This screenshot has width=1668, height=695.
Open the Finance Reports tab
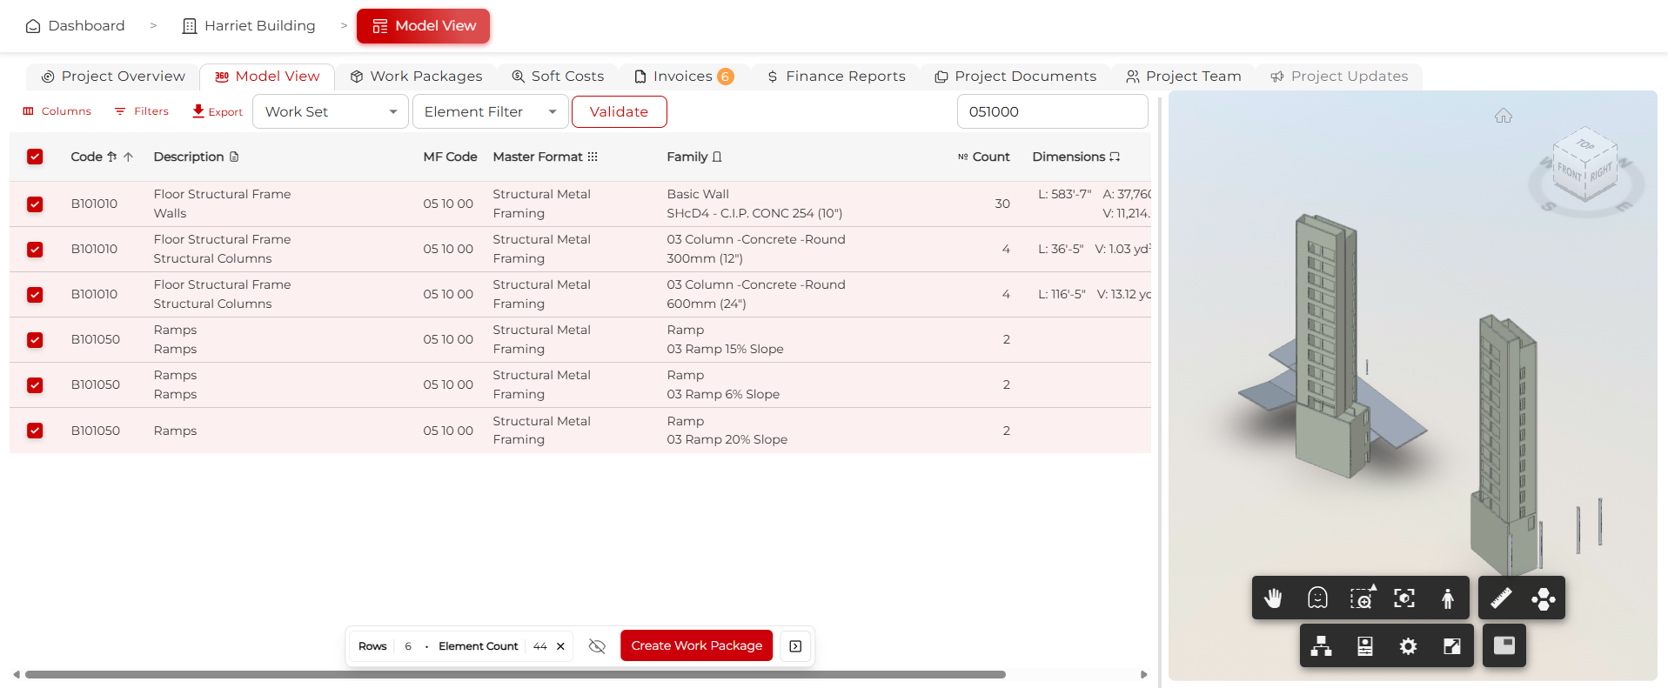pos(836,77)
